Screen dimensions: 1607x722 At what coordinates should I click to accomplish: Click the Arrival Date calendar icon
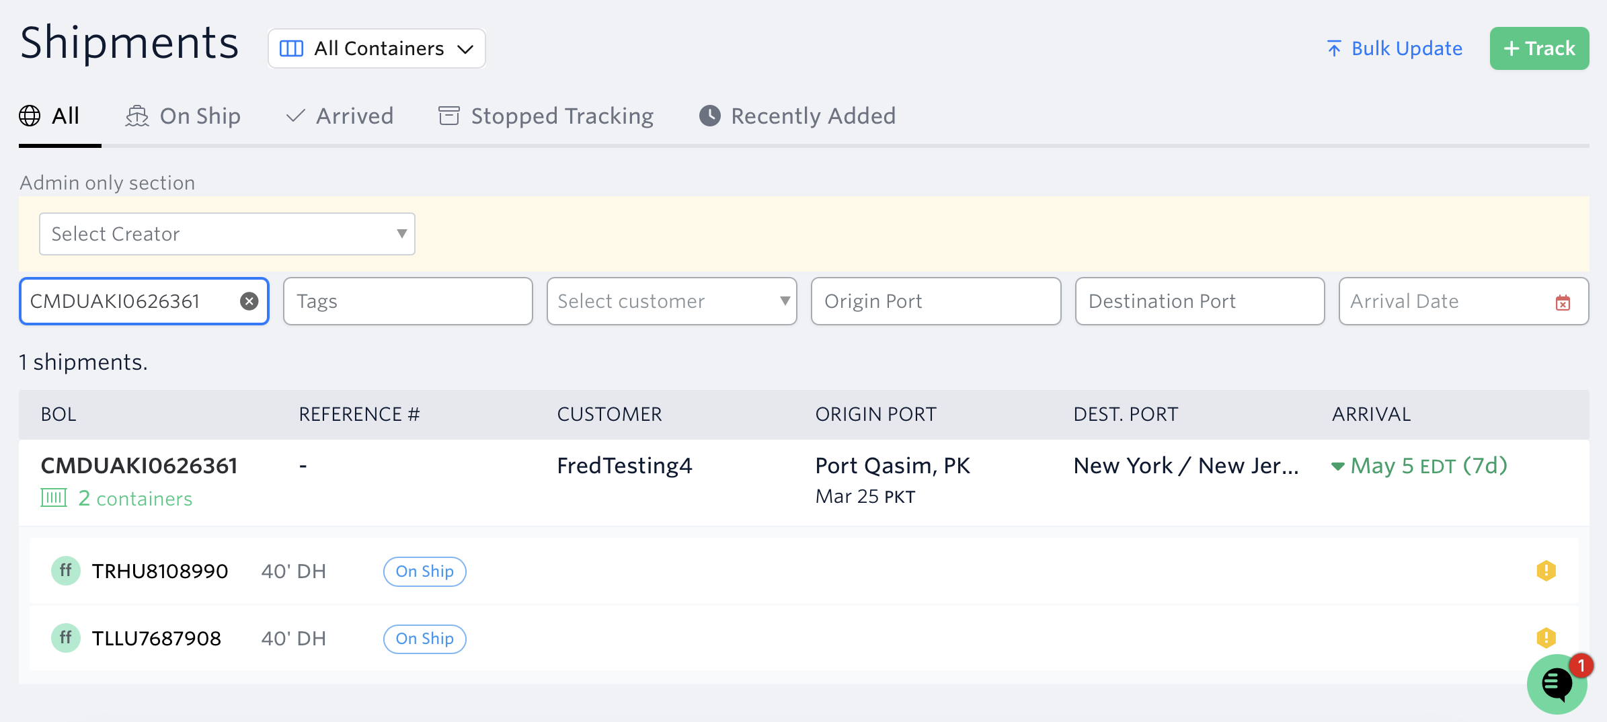[x=1563, y=303]
